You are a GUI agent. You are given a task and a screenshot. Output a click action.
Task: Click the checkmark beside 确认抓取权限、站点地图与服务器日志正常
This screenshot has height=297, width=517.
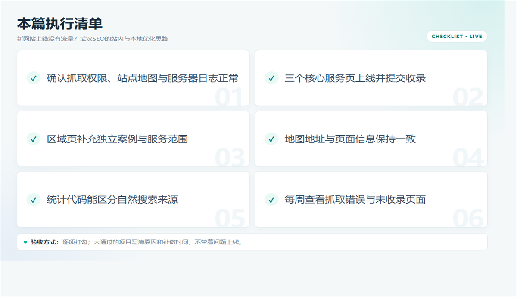coord(33,78)
